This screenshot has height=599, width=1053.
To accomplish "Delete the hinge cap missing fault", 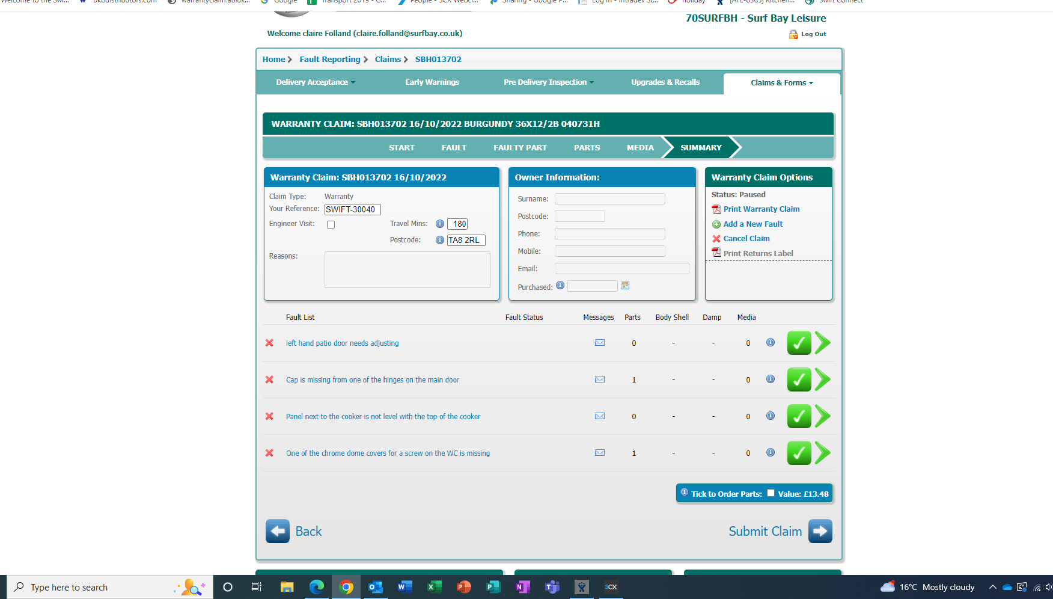I will (x=269, y=379).
